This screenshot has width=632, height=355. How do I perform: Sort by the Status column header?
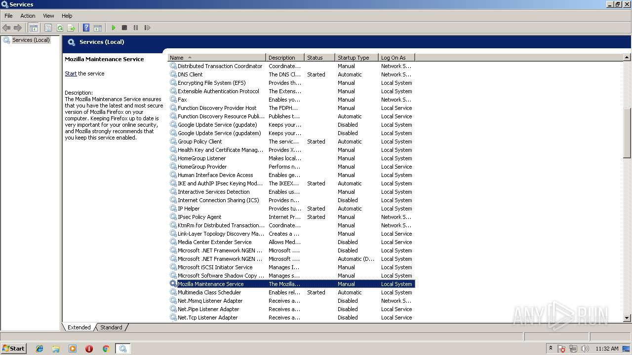(x=319, y=58)
